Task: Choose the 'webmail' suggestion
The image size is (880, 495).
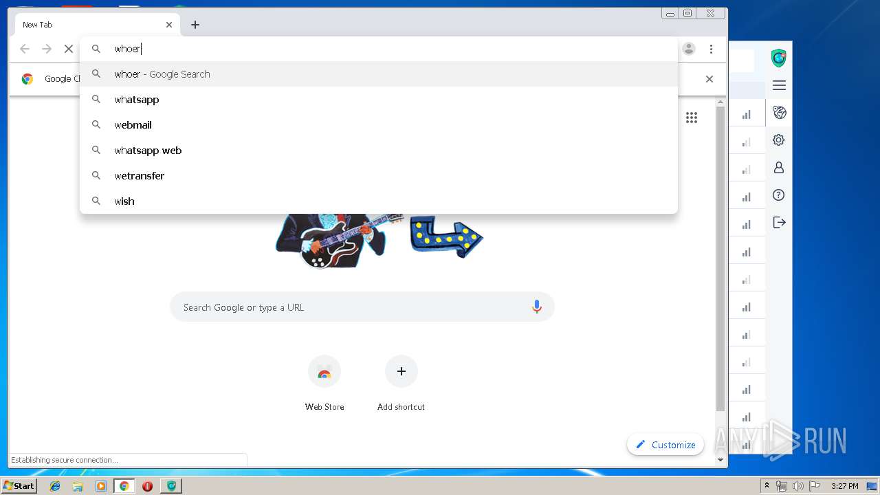Action: (x=379, y=125)
